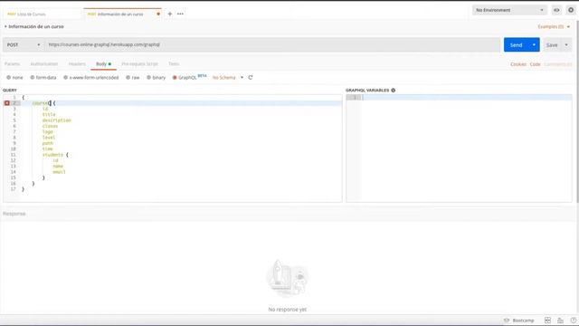Click the 'No response yet' text
Screen dimensions: 579x326
(x=288, y=310)
